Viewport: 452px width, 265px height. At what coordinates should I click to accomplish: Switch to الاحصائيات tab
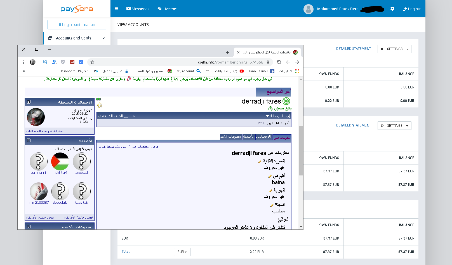(263, 137)
